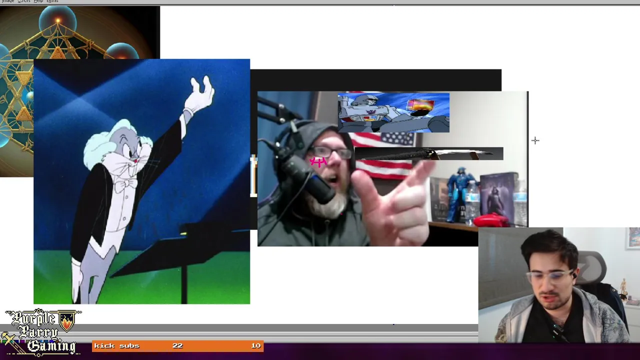This screenshot has height=360, width=640.
Task: Select the Megatron cartoon image overlay
Action: tap(393, 112)
